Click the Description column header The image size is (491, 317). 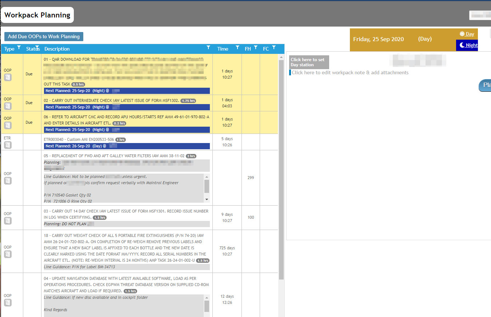coord(57,49)
